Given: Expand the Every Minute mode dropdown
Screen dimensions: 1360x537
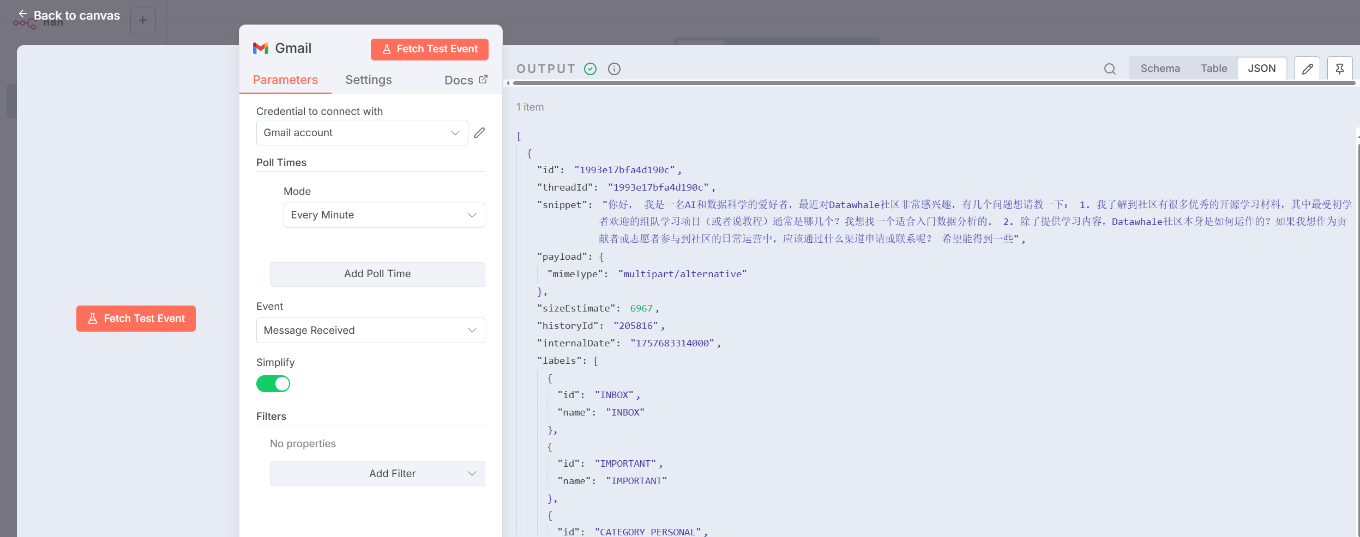Looking at the screenshot, I should (384, 215).
